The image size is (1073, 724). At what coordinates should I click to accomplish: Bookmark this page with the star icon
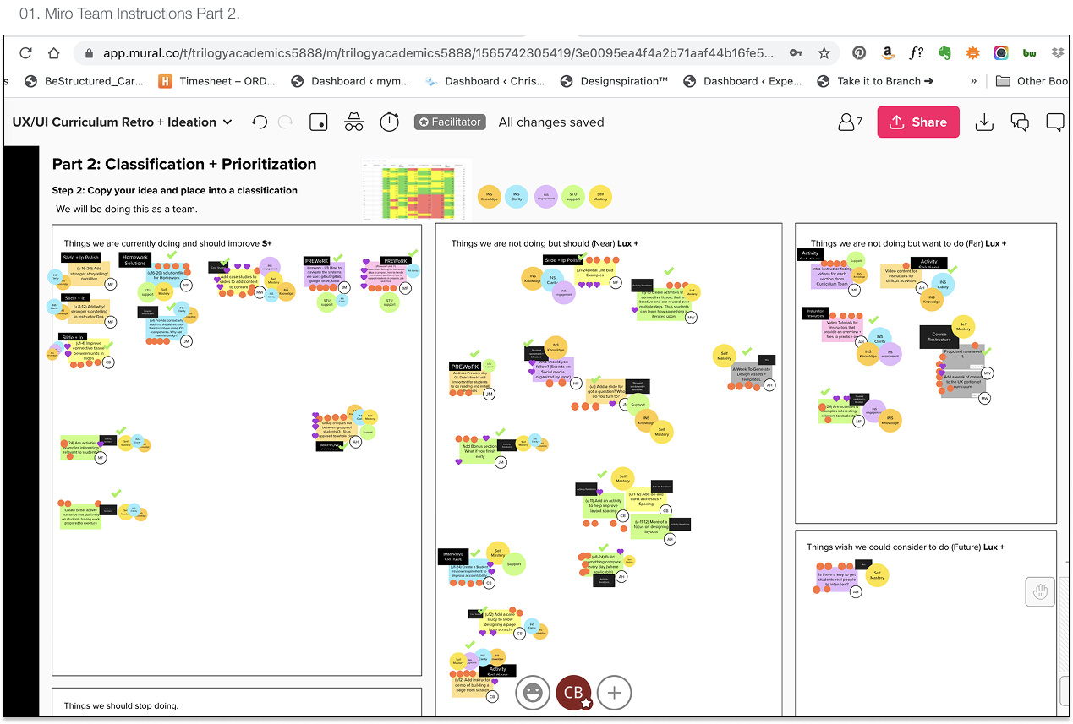point(824,53)
